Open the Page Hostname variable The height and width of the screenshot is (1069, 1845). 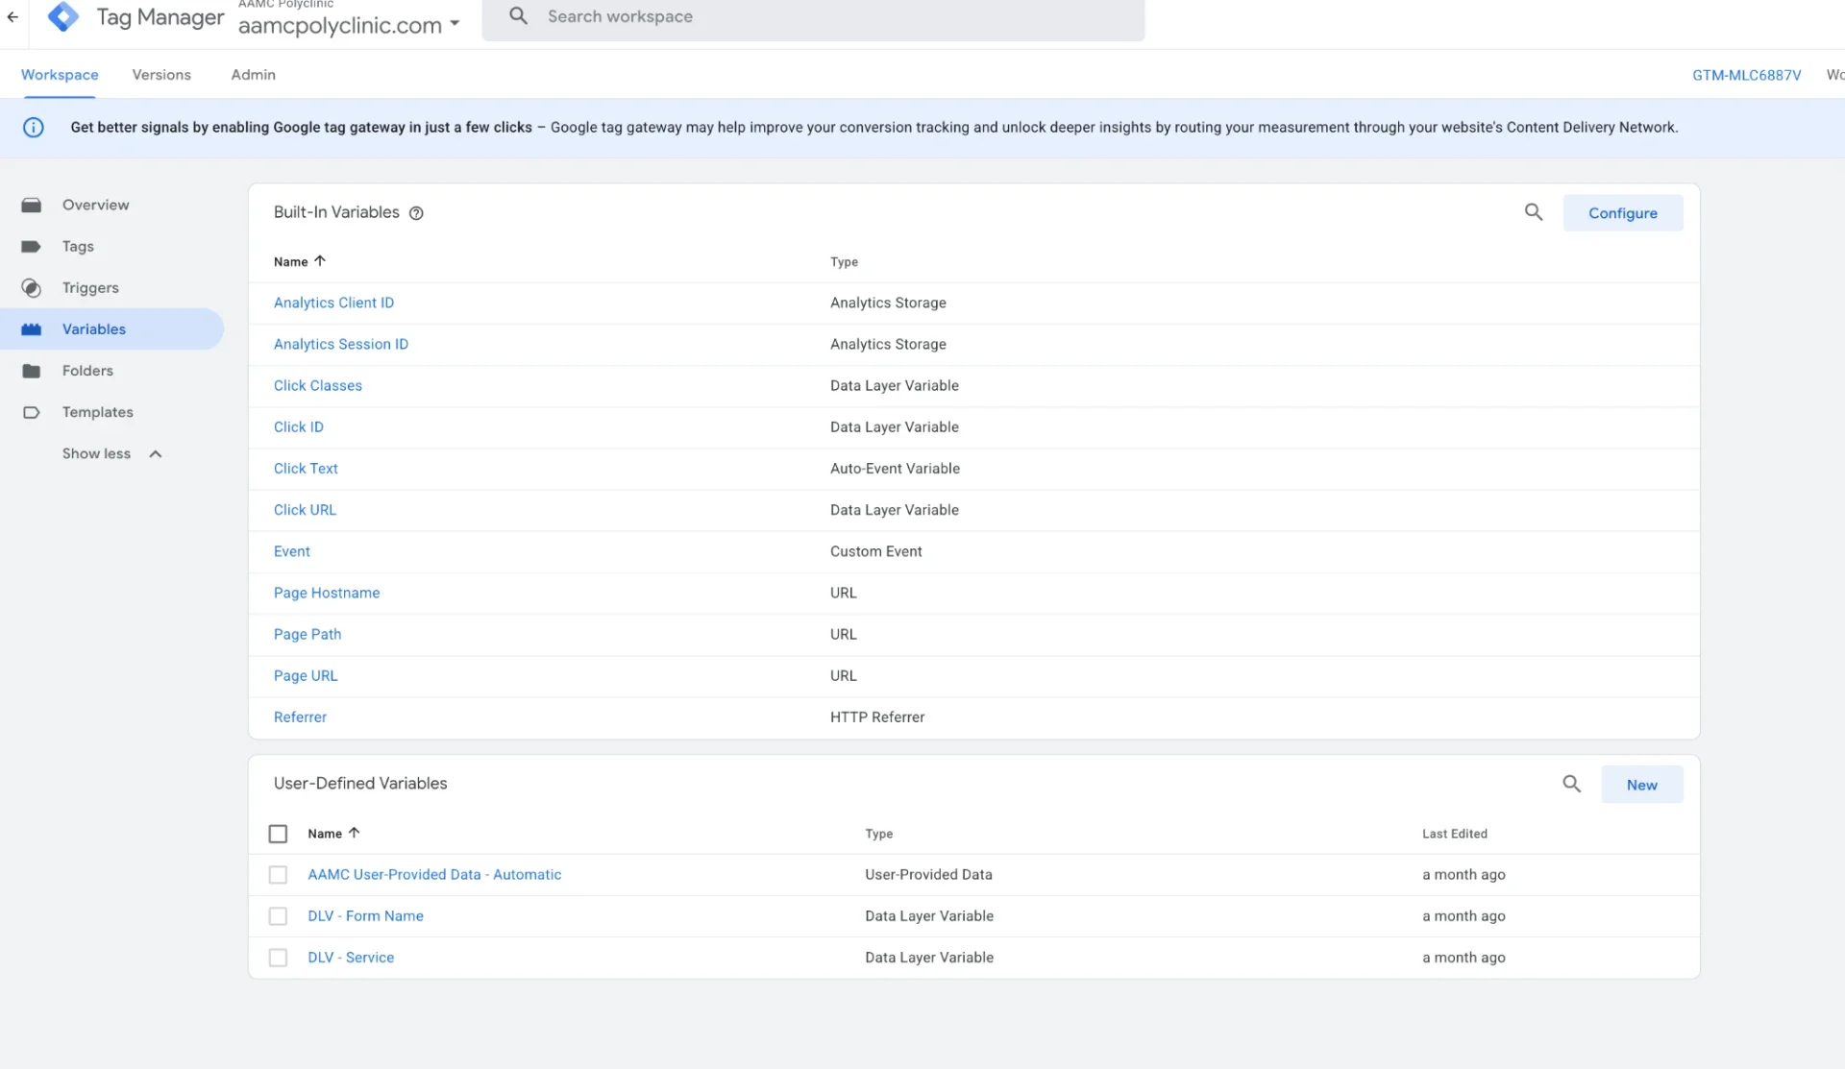tap(327, 593)
